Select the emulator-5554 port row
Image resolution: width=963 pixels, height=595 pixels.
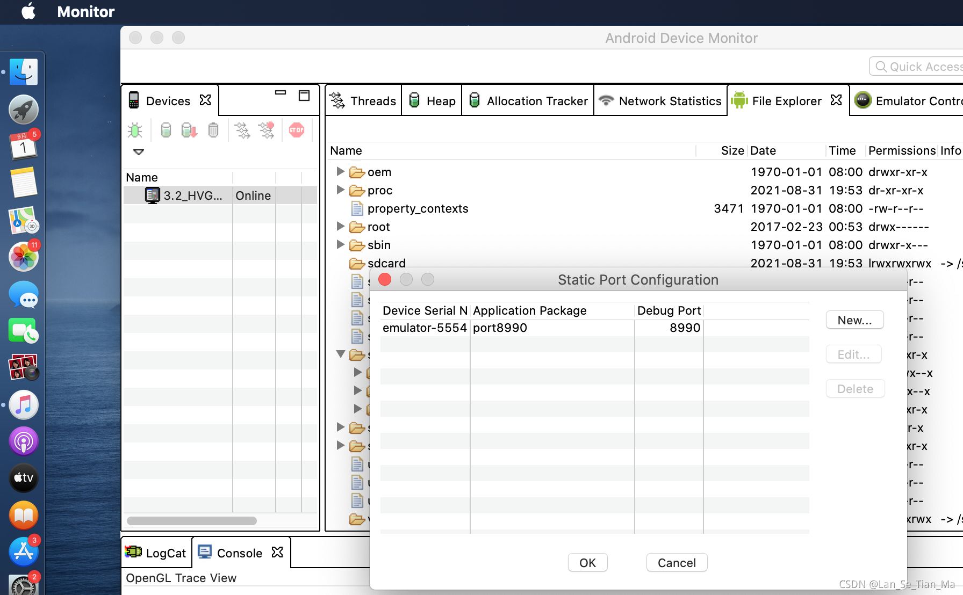tap(594, 328)
